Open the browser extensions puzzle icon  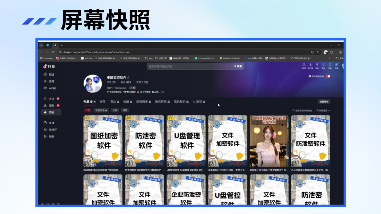click(332, 52)
